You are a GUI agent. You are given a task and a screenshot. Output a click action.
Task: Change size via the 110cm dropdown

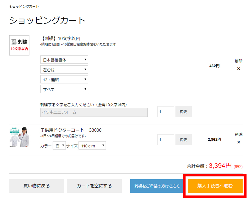pos(92,146)
